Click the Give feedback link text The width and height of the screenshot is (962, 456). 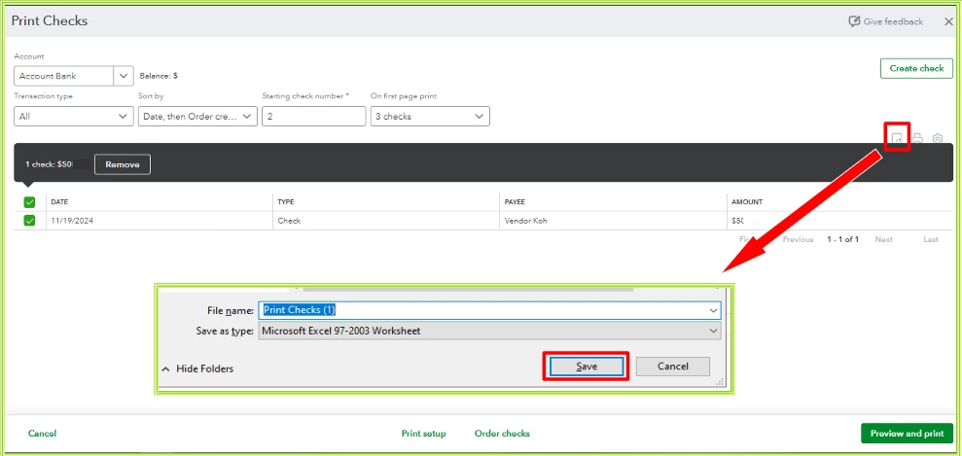(893, 21)
